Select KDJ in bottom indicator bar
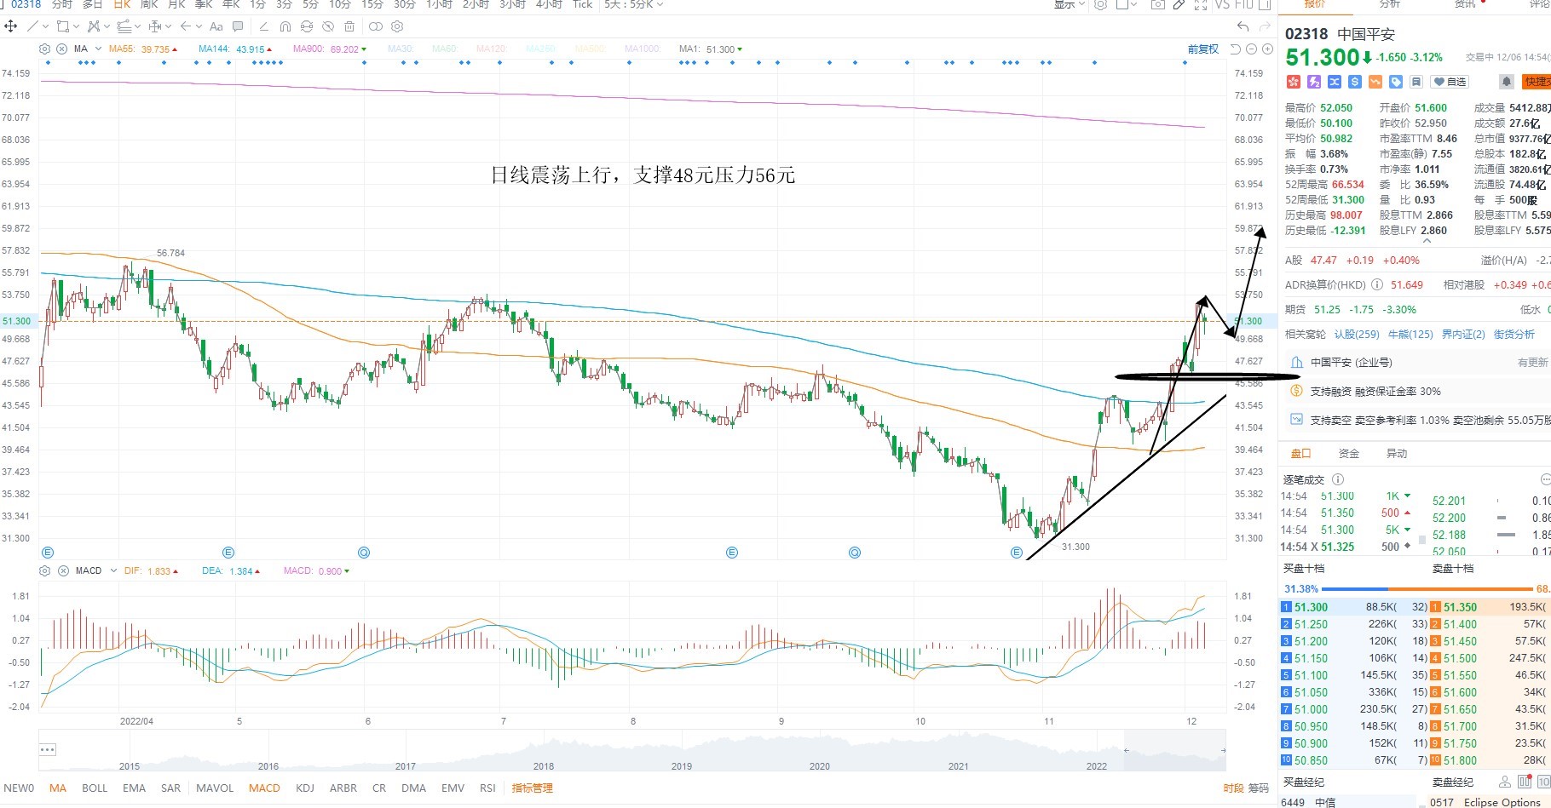The height and width of the screenshot is (808, 1551). point(305,788)
